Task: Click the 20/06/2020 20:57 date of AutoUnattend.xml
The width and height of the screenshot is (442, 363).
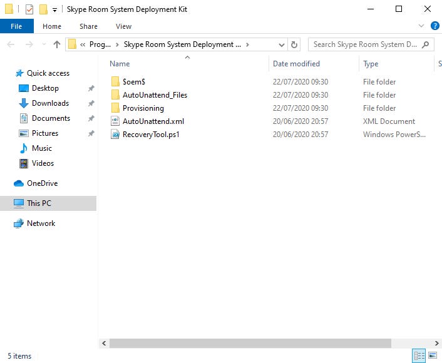Action: click(301, 121)
